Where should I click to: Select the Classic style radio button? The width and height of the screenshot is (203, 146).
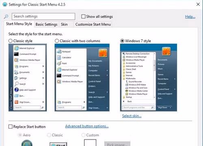point(11,41)
